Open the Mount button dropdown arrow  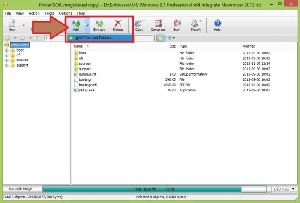pos(200,21)
